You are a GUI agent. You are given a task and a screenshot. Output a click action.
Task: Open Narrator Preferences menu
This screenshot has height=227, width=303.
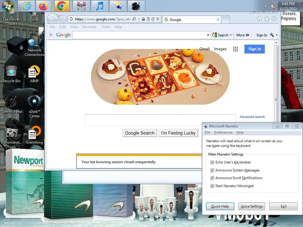(x=223, y=132)
